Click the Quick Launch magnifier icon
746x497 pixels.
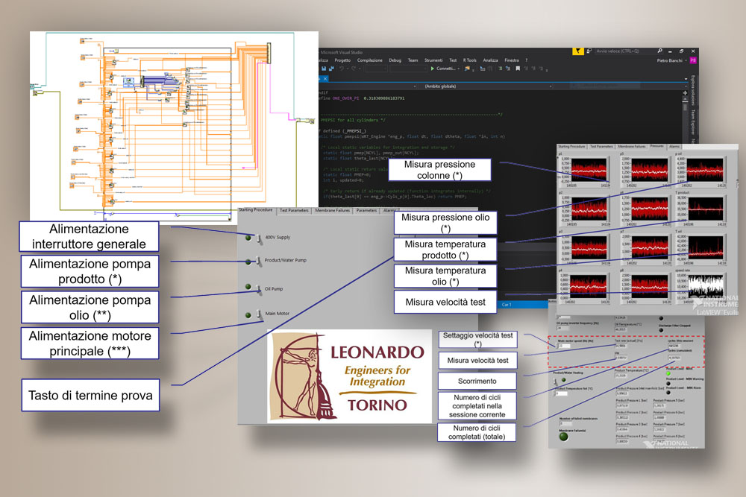coord(660,51)
